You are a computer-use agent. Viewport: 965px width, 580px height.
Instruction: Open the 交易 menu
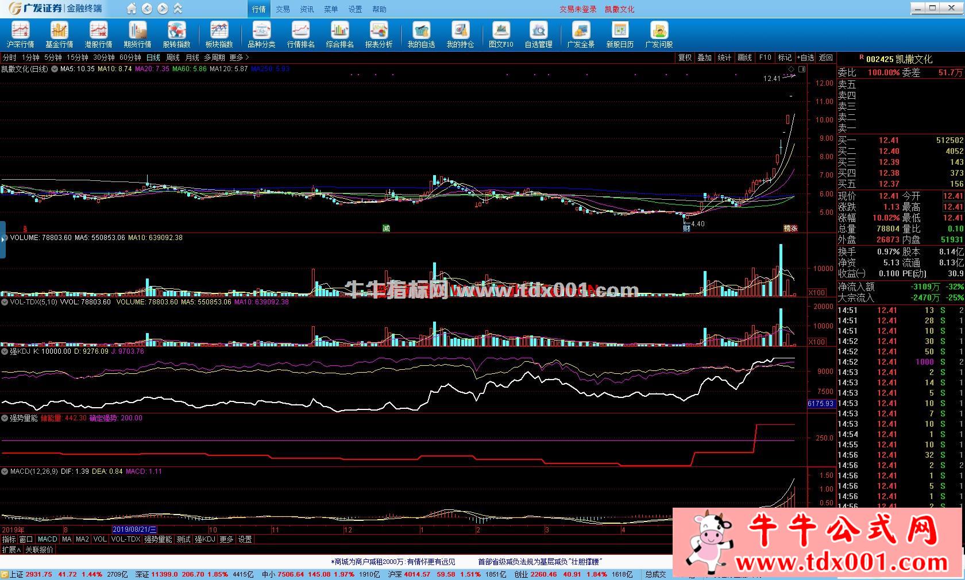point(283,9)
